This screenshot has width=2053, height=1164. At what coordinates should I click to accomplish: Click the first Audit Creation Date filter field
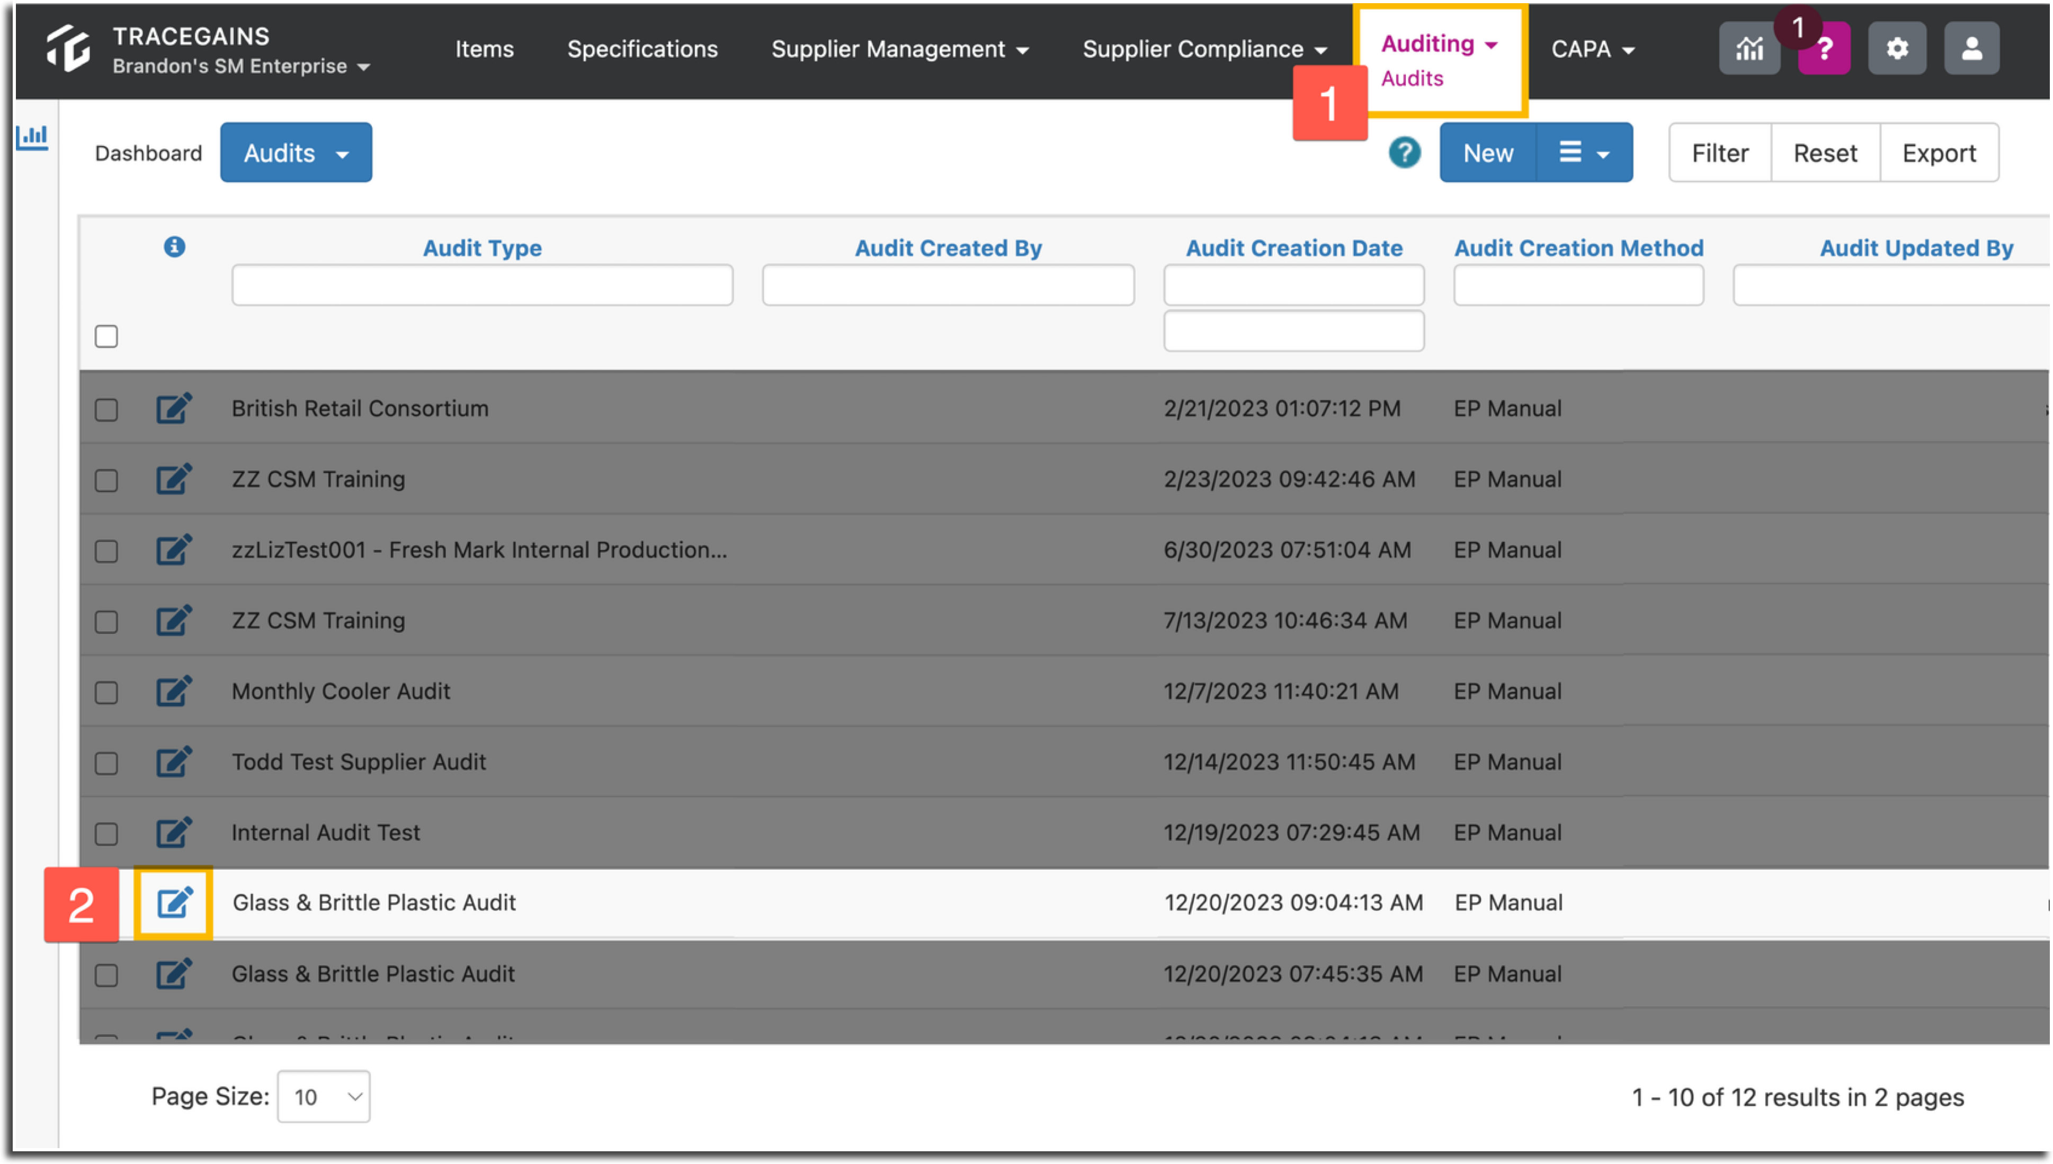point(1293,285)
